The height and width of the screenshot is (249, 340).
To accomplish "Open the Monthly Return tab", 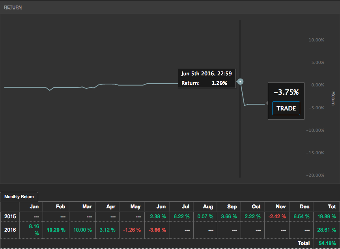I will [x=19, y=197].
